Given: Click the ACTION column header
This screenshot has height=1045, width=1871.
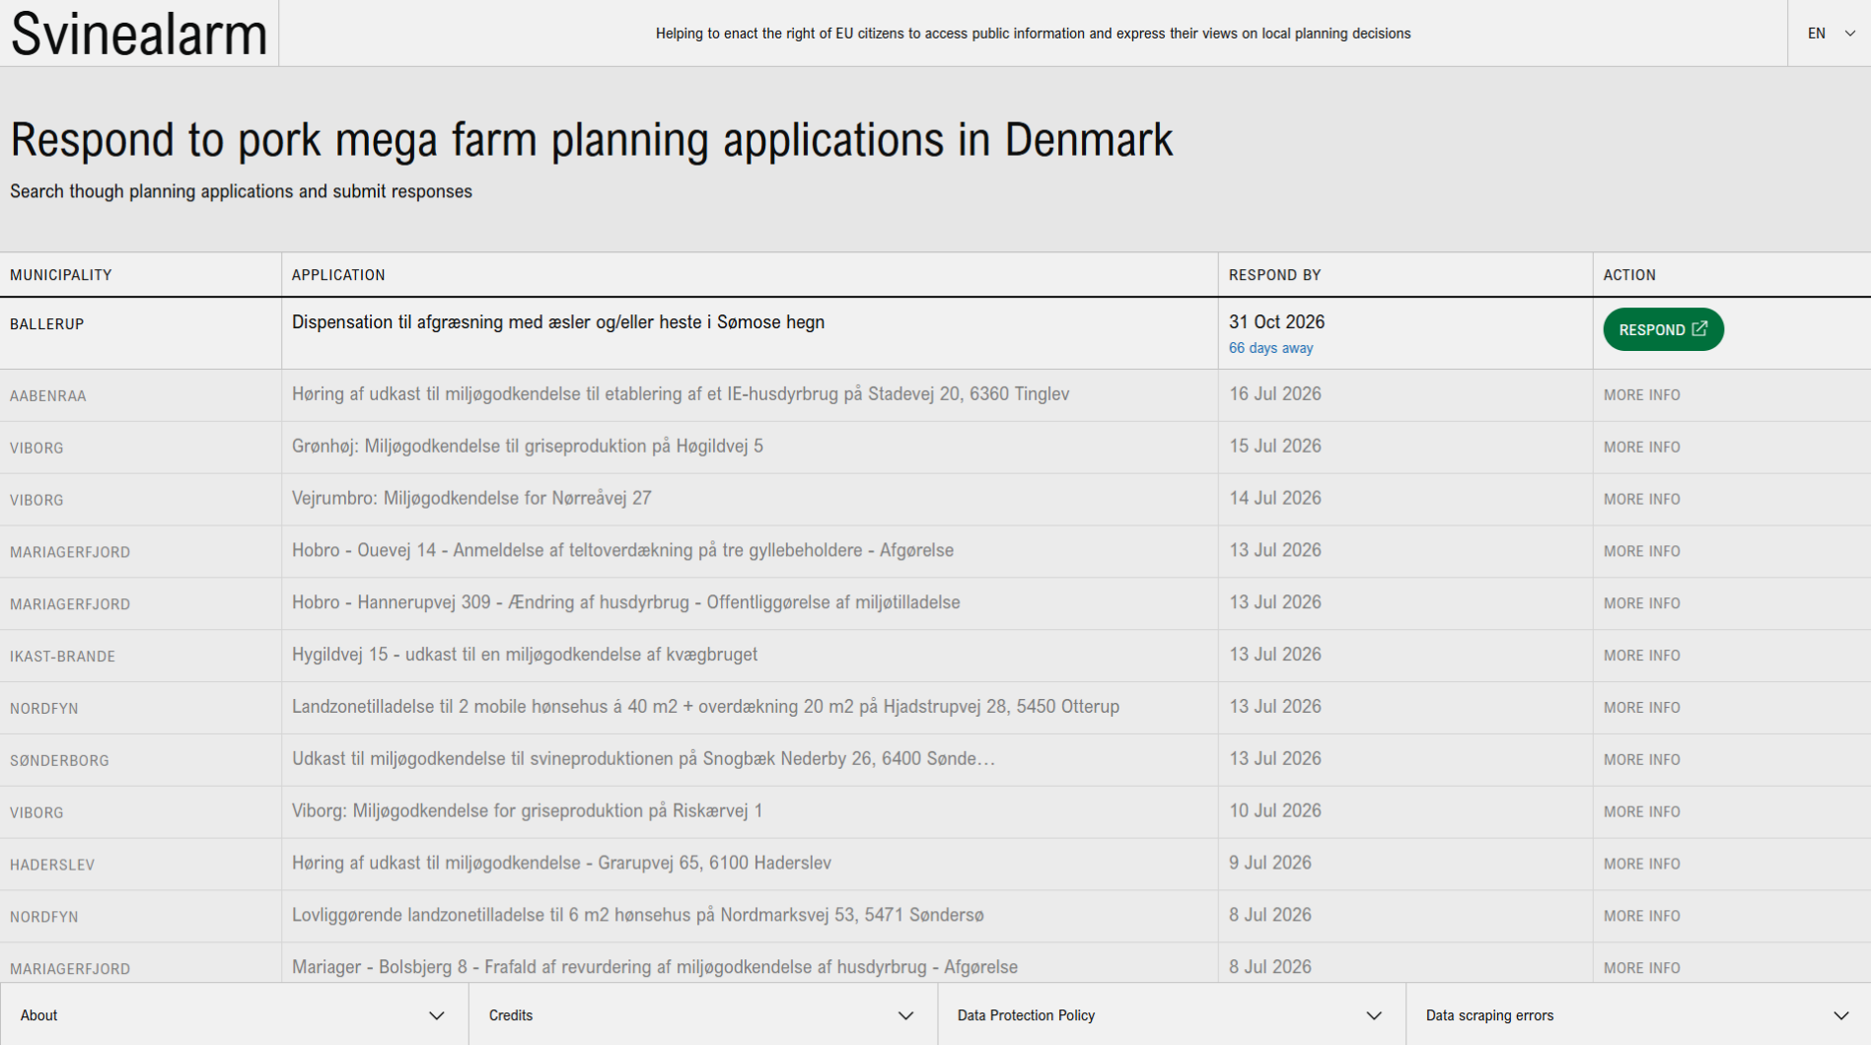Looking at the screenshot, I should pos(1629,275).
